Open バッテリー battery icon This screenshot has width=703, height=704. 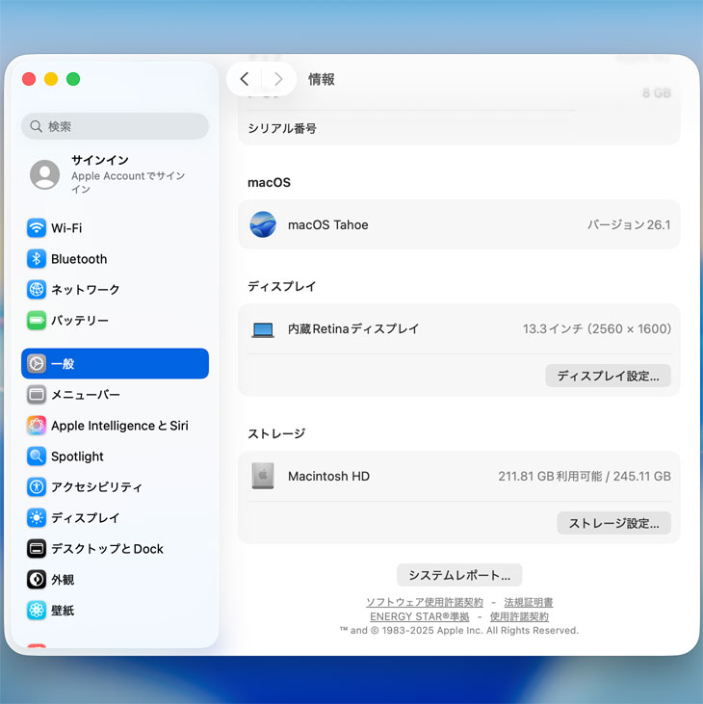(37, 321)
